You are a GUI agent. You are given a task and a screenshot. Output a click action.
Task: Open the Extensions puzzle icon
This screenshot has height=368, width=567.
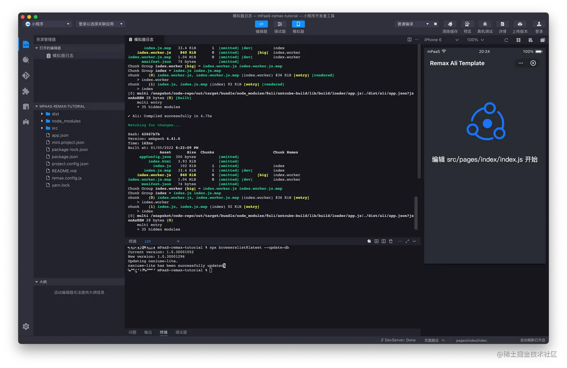pos(26,91)
